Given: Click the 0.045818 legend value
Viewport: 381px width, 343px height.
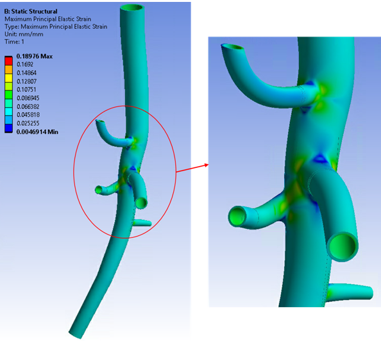Looking at the screenshot, I should pos(28,115).
